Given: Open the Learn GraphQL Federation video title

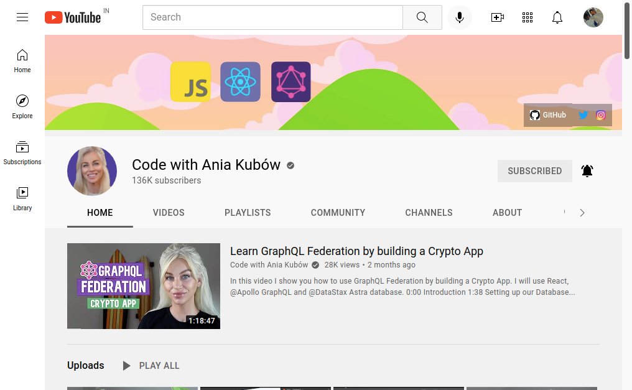Looking at the screenshot, I should (x=356, y=251).
